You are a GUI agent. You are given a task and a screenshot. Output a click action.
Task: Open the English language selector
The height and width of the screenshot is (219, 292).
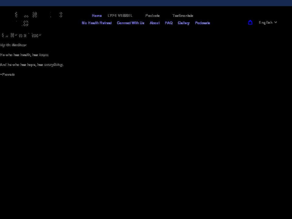click(x=266, y=22)
